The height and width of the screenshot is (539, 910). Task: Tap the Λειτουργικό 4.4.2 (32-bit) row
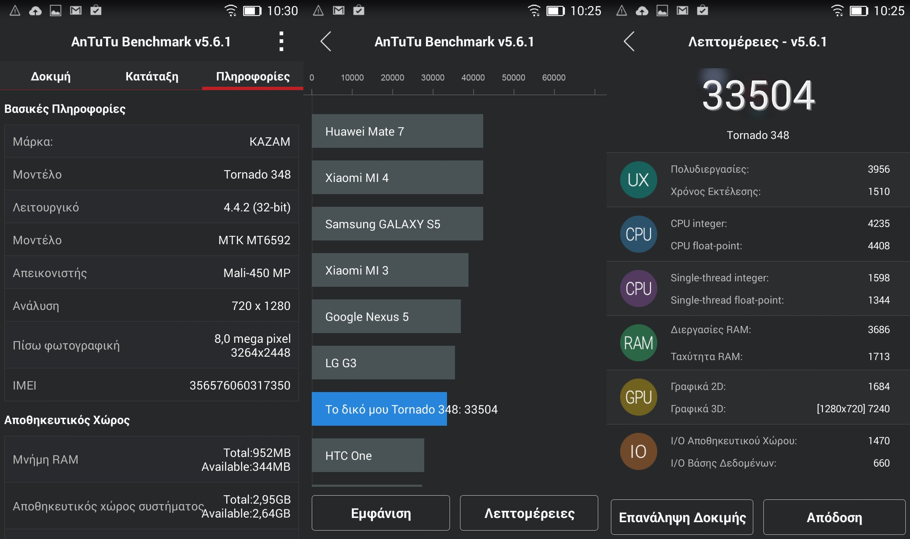pyautogui.click(x=152, y=207)
